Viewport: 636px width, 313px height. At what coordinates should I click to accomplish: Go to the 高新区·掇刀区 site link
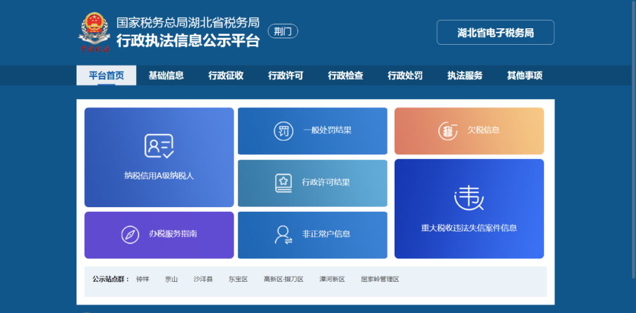283,279
